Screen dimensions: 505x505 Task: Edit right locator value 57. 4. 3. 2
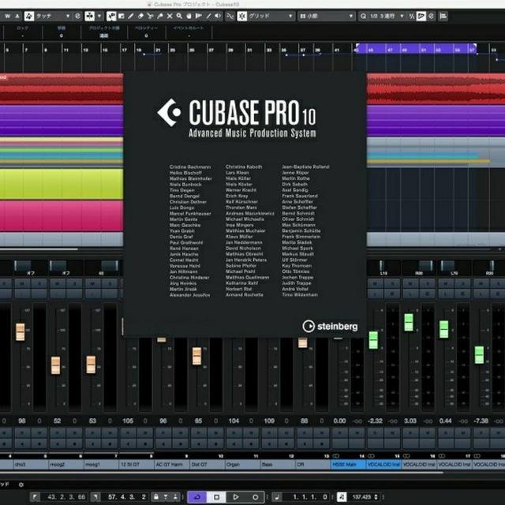point(127,497)
